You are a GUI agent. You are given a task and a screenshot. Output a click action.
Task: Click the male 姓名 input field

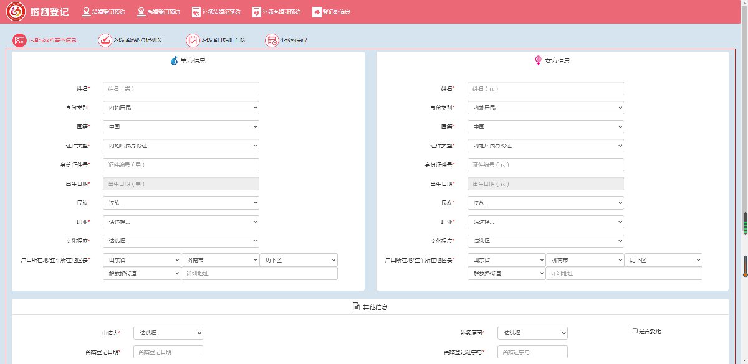coord(180,89)
